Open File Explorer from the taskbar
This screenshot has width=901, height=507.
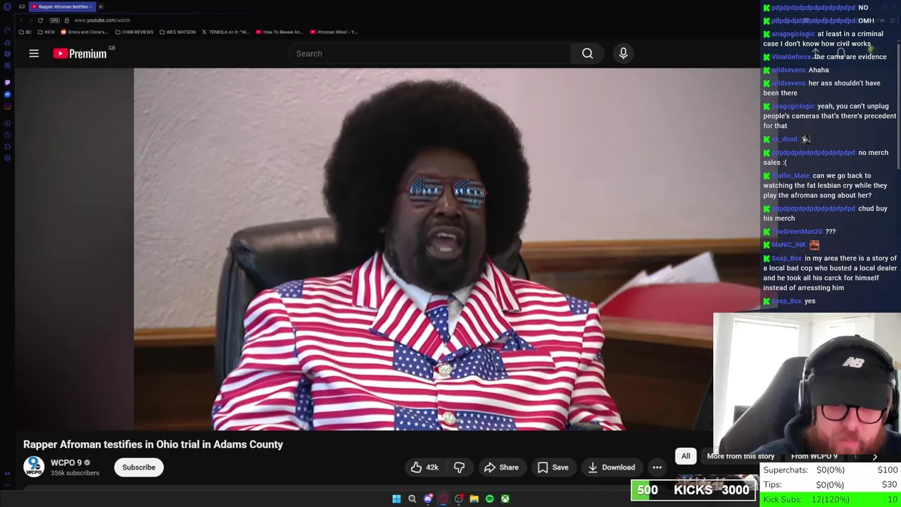pos(474,499)
